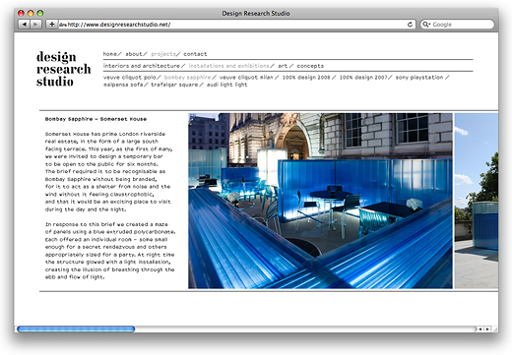Open the about menu item
This screenshot has height=355, width=512.
coord(134,54)
